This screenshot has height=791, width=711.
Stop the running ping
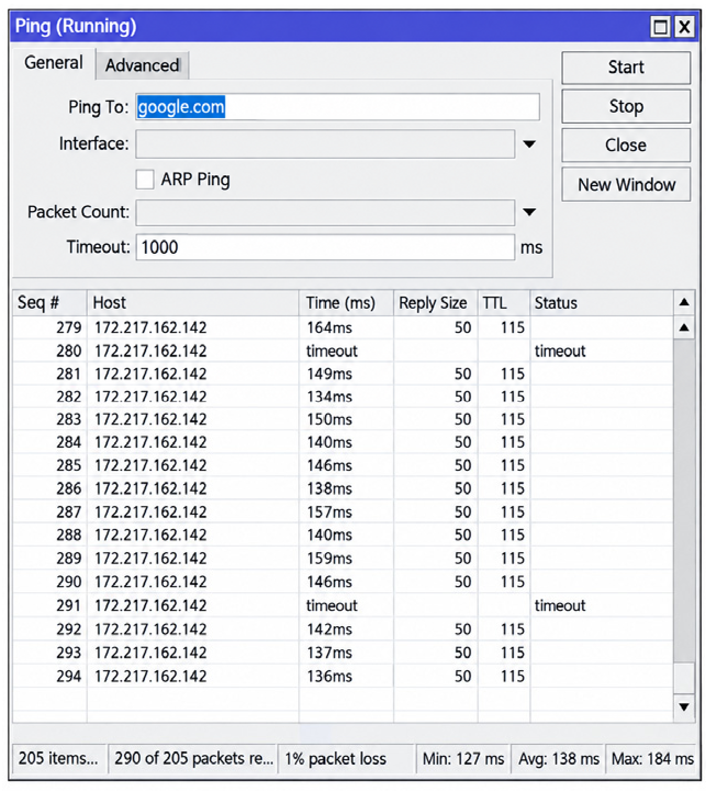626,107
